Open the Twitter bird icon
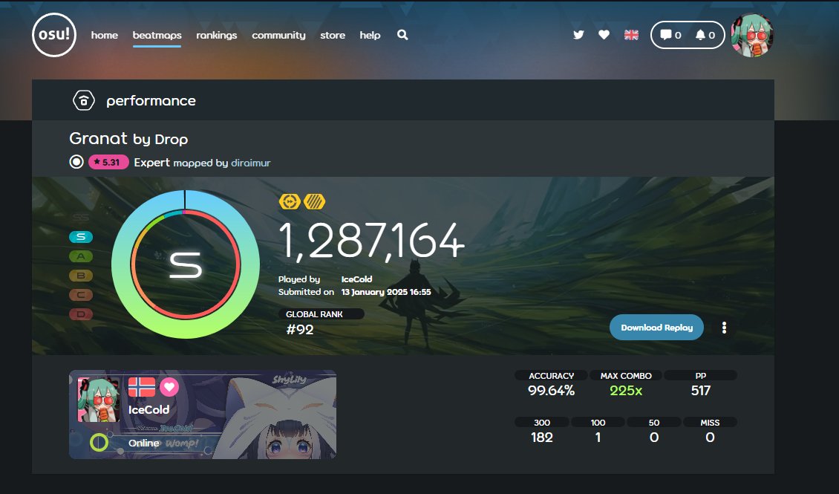Image resolution: width=839 pixels, height=494 pixels. [578, 35]
